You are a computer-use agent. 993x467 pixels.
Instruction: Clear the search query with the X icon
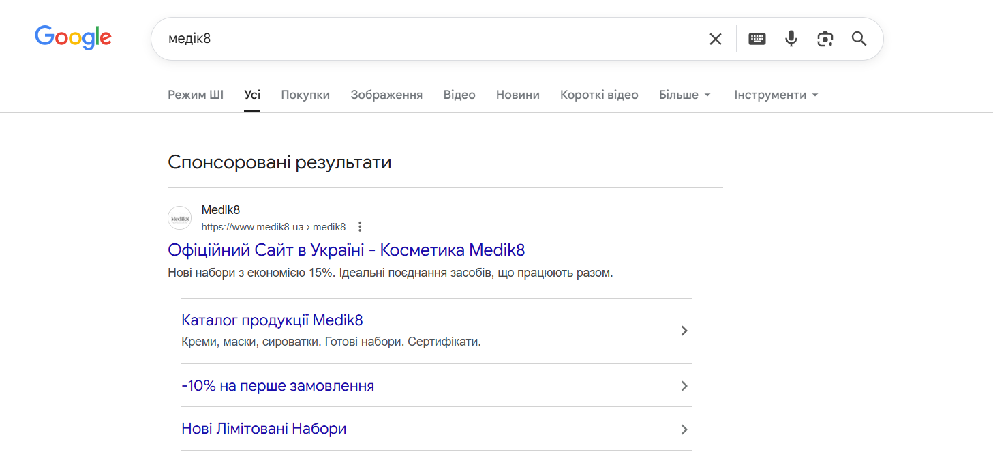(715, 39)
